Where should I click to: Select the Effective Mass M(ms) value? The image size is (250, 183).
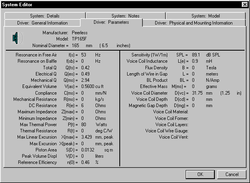tap(193, 86)
